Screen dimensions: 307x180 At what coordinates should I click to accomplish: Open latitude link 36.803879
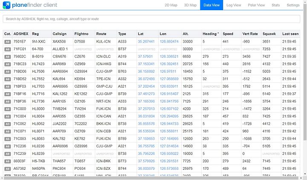(x=146, y=169)
